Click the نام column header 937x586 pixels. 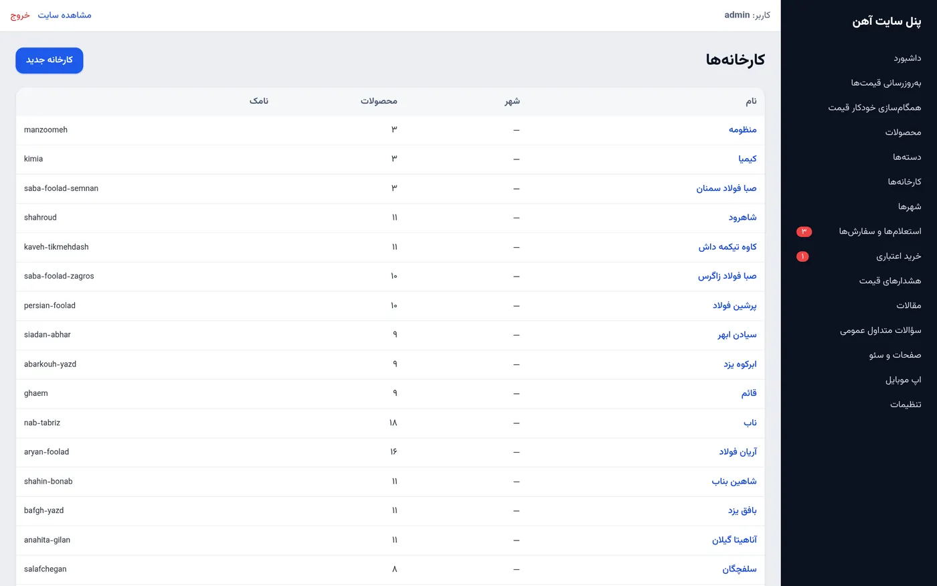pos(752,101)
